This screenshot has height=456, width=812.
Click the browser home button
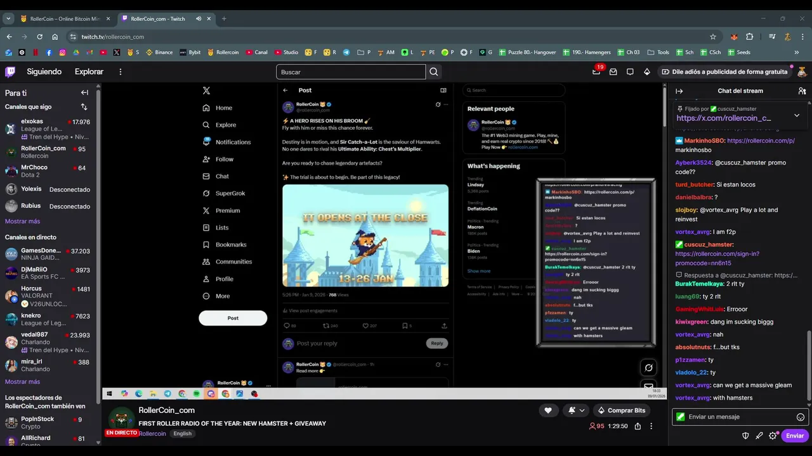coord(55,37)
